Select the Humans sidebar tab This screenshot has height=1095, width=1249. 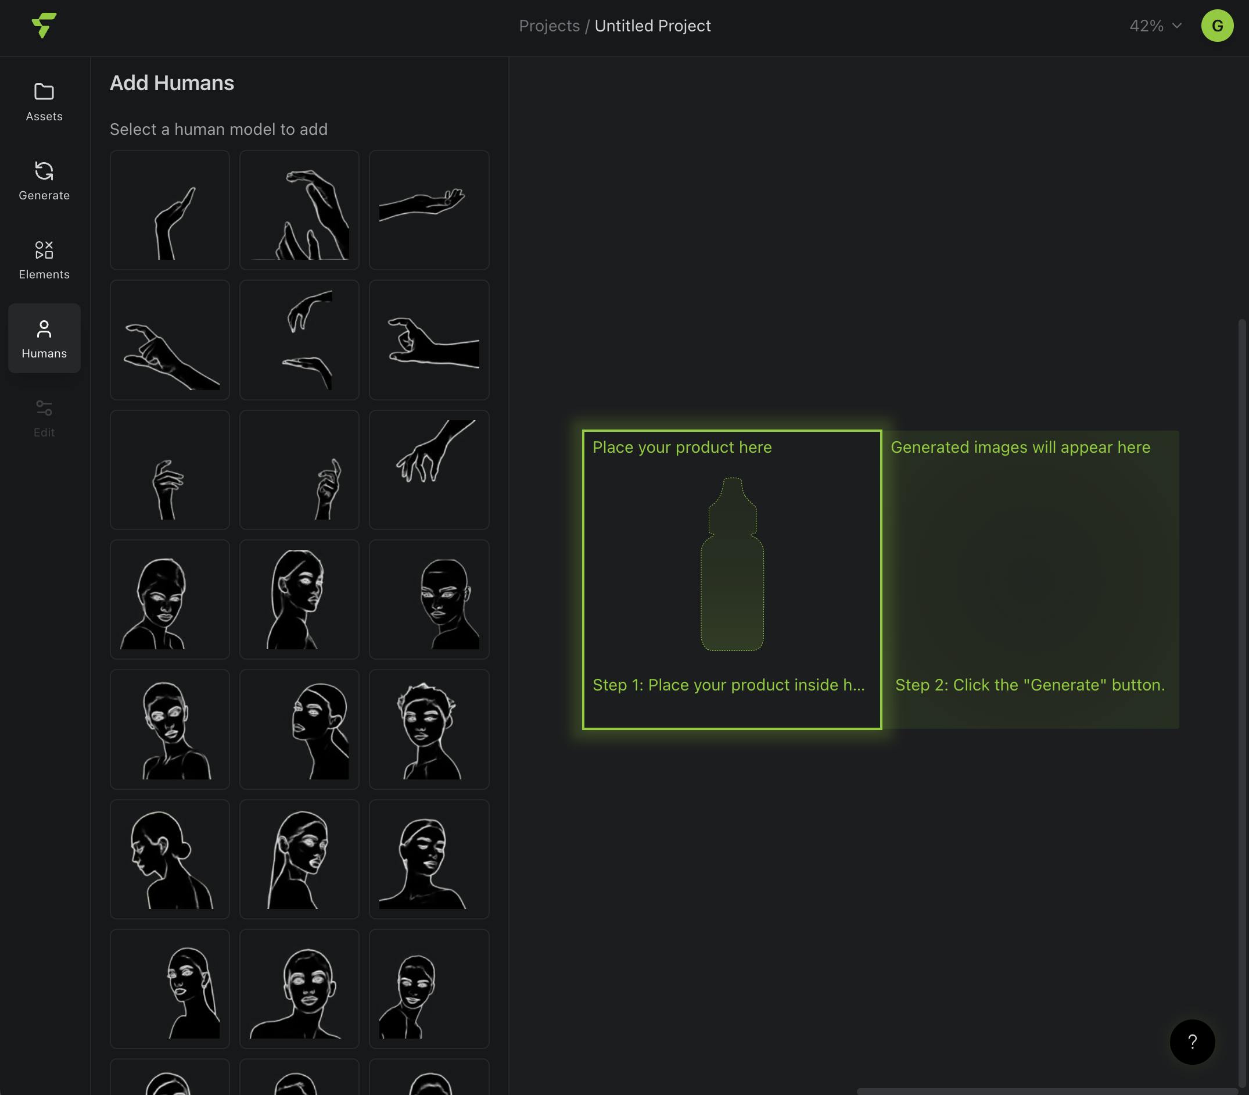(x=44, y=338)
